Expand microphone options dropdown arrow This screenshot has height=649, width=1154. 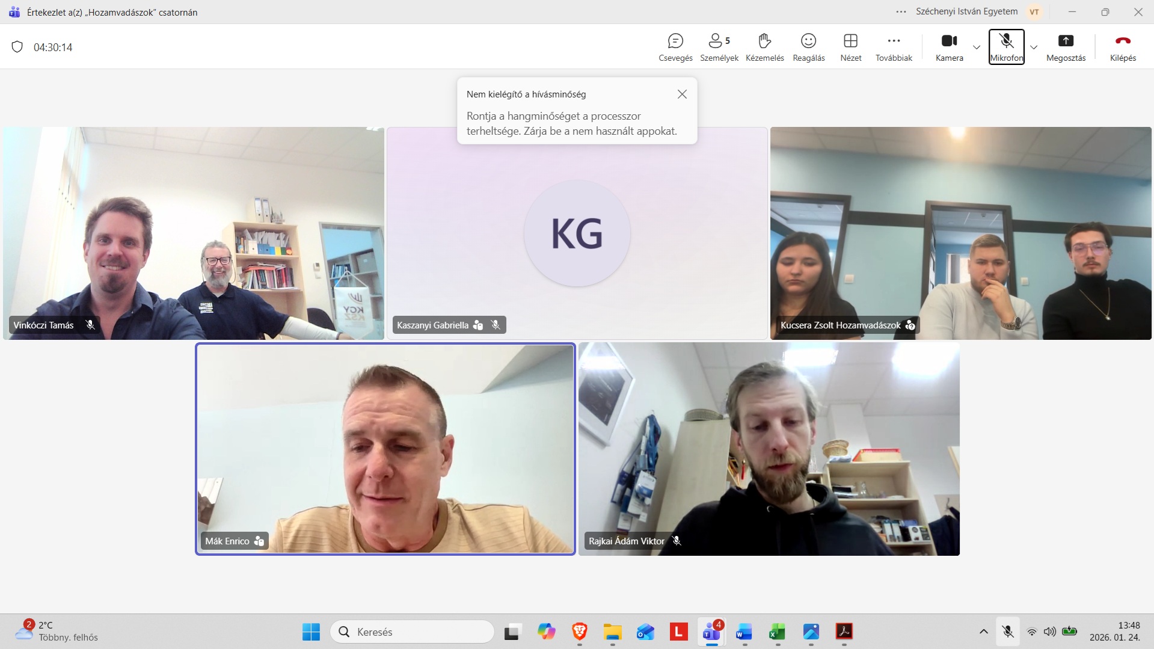(x=1034, y=48)
